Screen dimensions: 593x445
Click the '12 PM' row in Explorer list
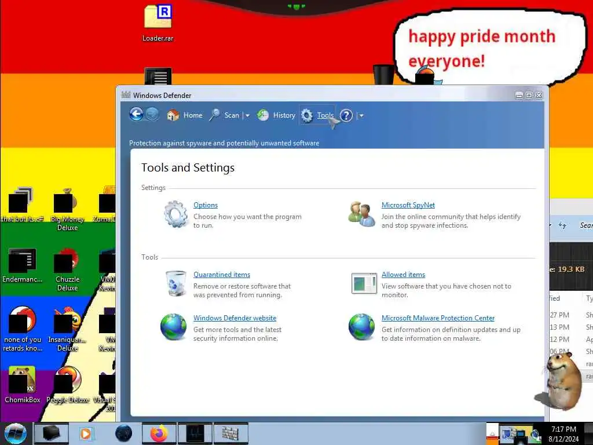tap(571, 339)
